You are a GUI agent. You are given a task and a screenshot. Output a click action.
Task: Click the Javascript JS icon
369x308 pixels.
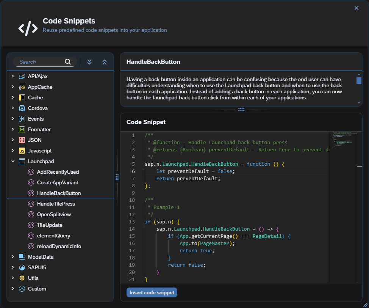(x=22, y=151)
